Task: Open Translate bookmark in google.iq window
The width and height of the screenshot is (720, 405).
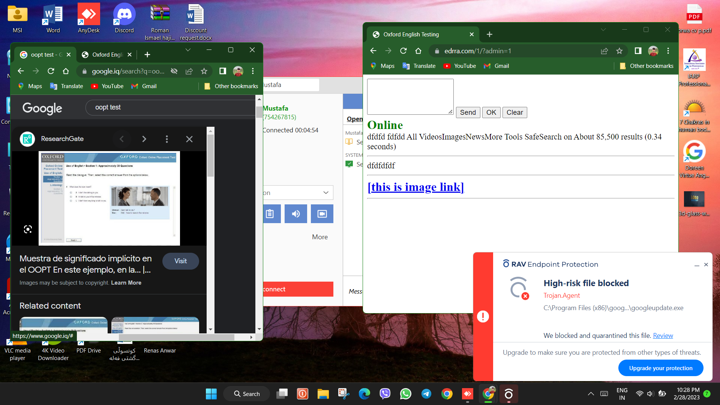Action: [67, 86]
